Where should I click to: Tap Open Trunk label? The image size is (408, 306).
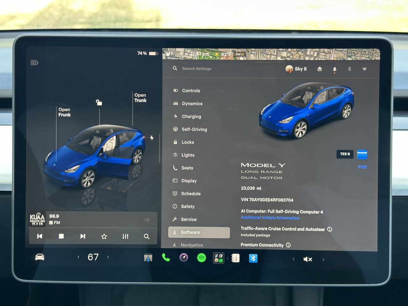140,98
